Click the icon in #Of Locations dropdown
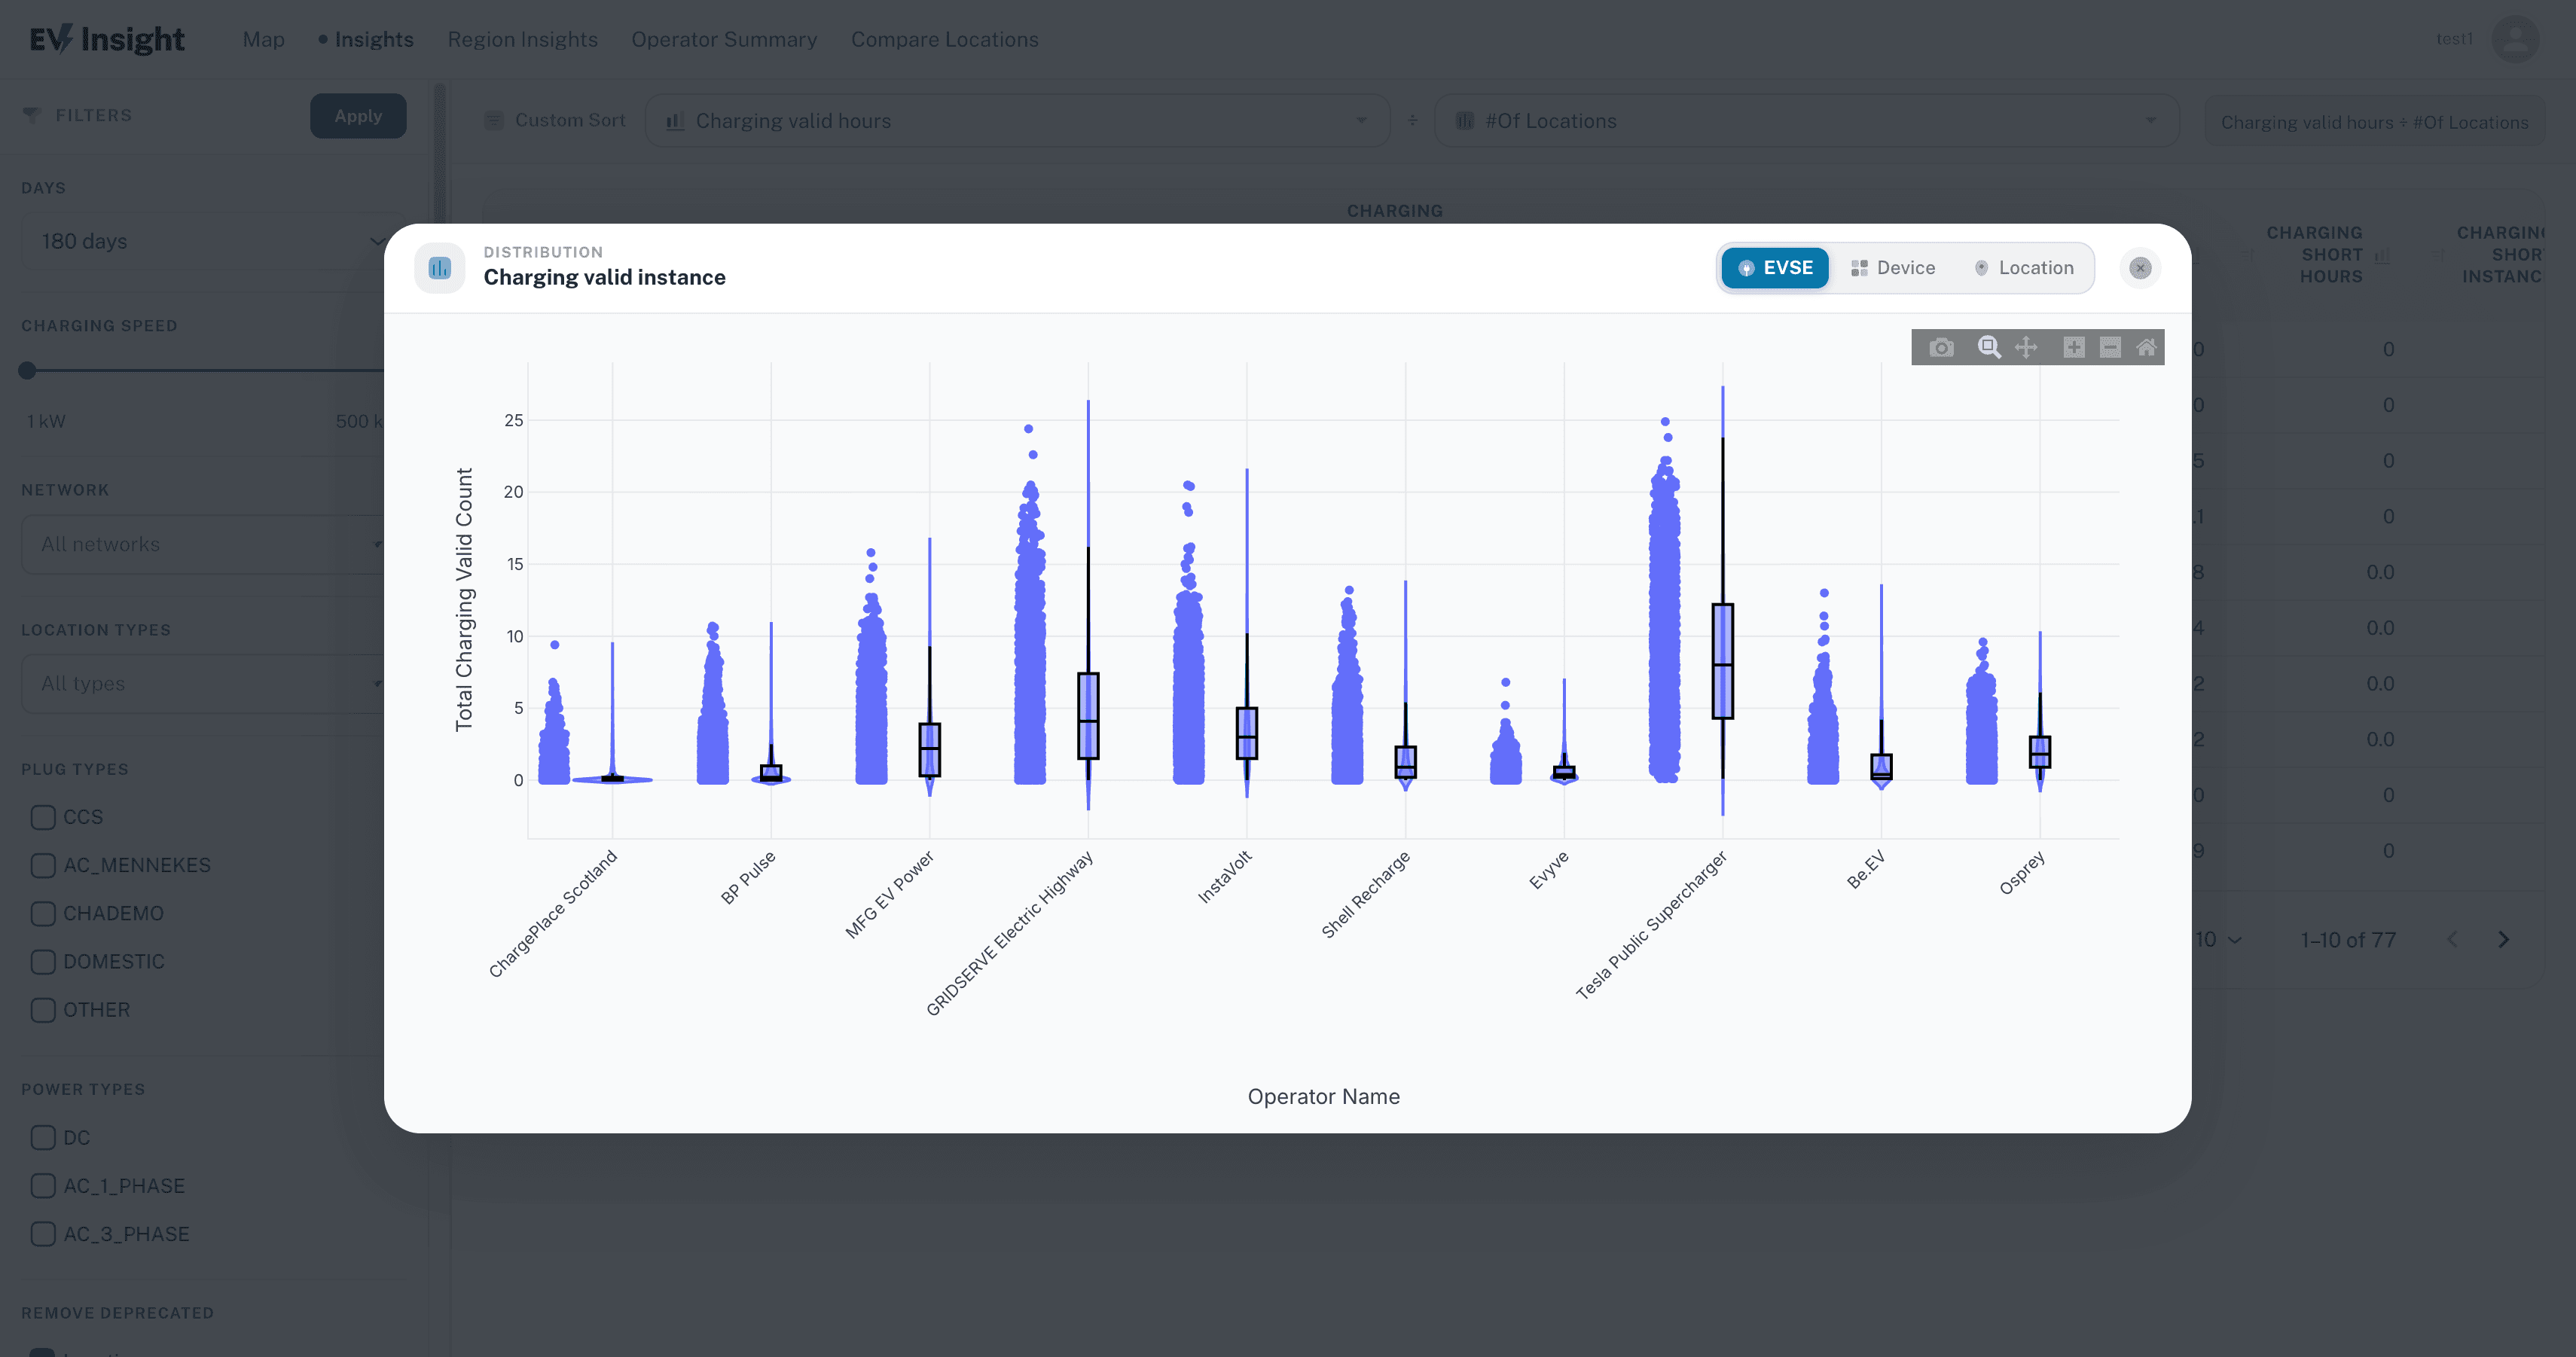The image size is (2576, 1357). pos(1465,121)
